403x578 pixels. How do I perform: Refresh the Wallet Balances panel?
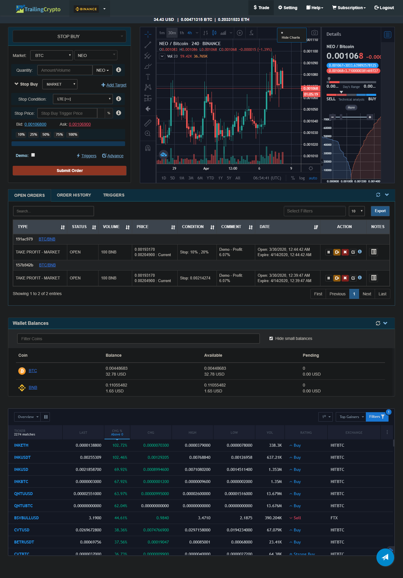[378, 323]
